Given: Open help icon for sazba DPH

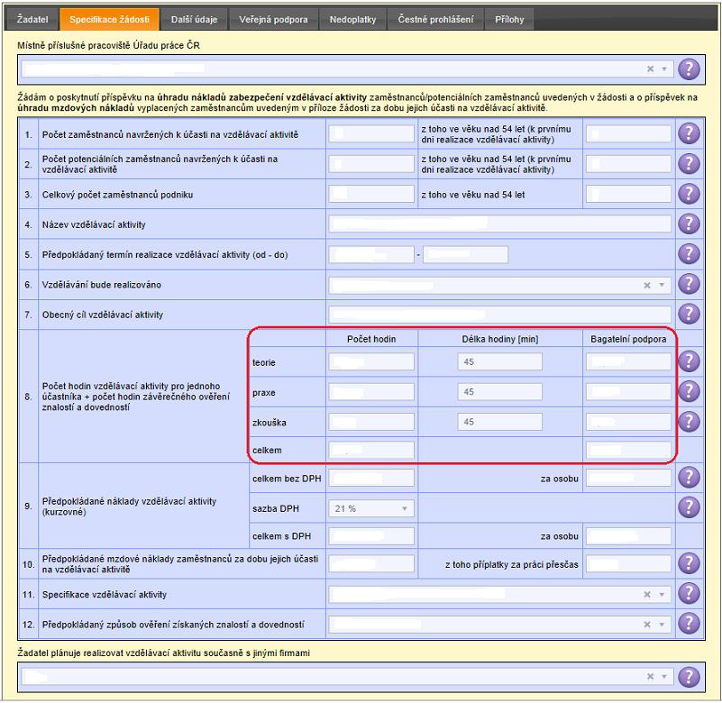Looking at the screenshot, I should point(689,507).
